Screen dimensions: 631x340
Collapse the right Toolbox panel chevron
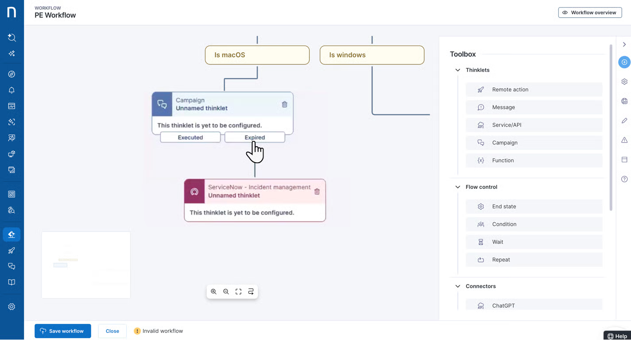624,44
